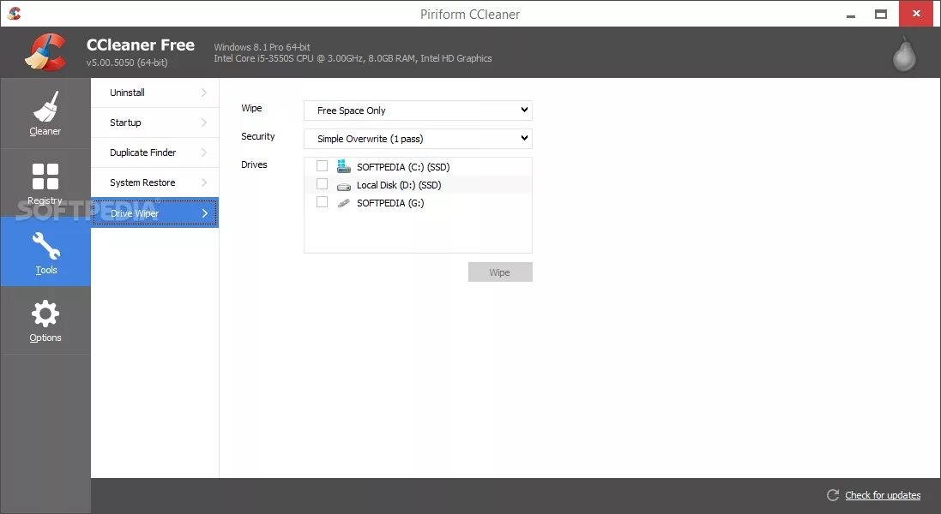Click the Local Disk (D:) drive icon
The image size is (941, 514).
point(344,186)
